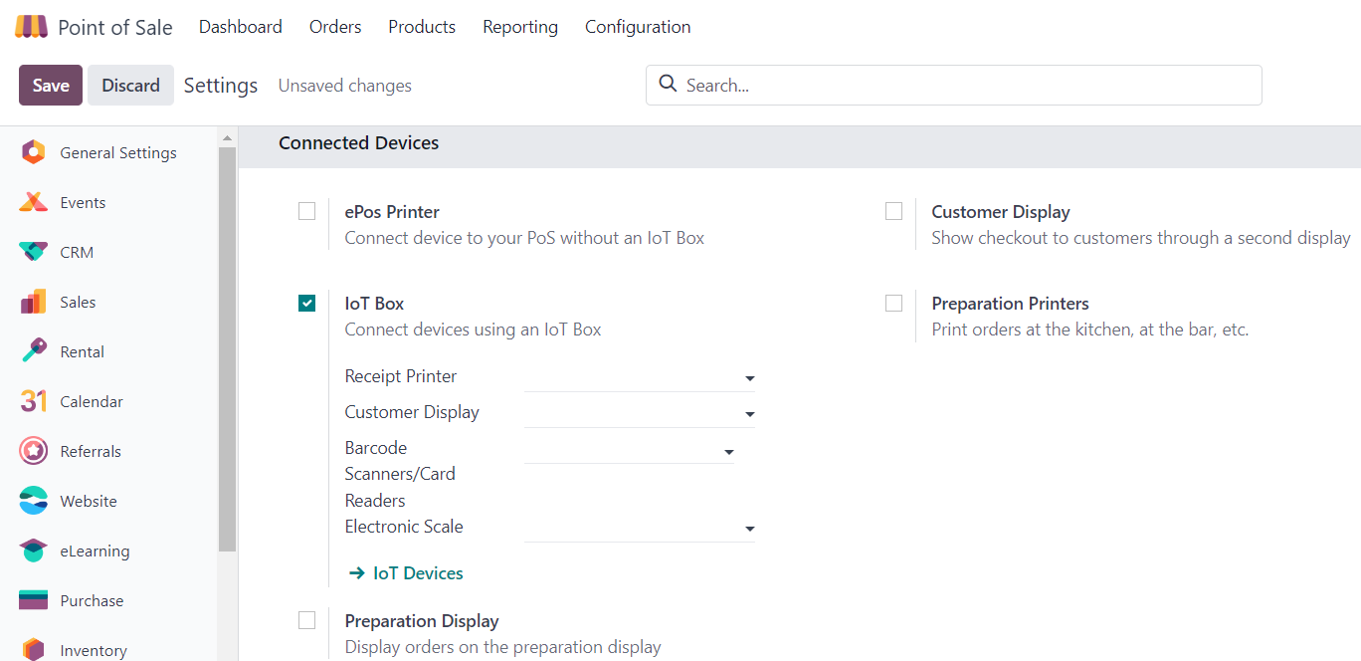Screen dimensions: 1361x661
Task: Select the eLearning graduation cap icon
Action: pos(33,551)
